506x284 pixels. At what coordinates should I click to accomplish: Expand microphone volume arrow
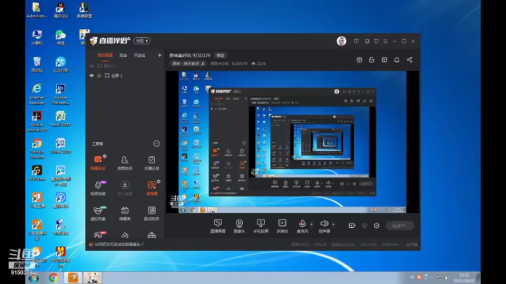311,224
